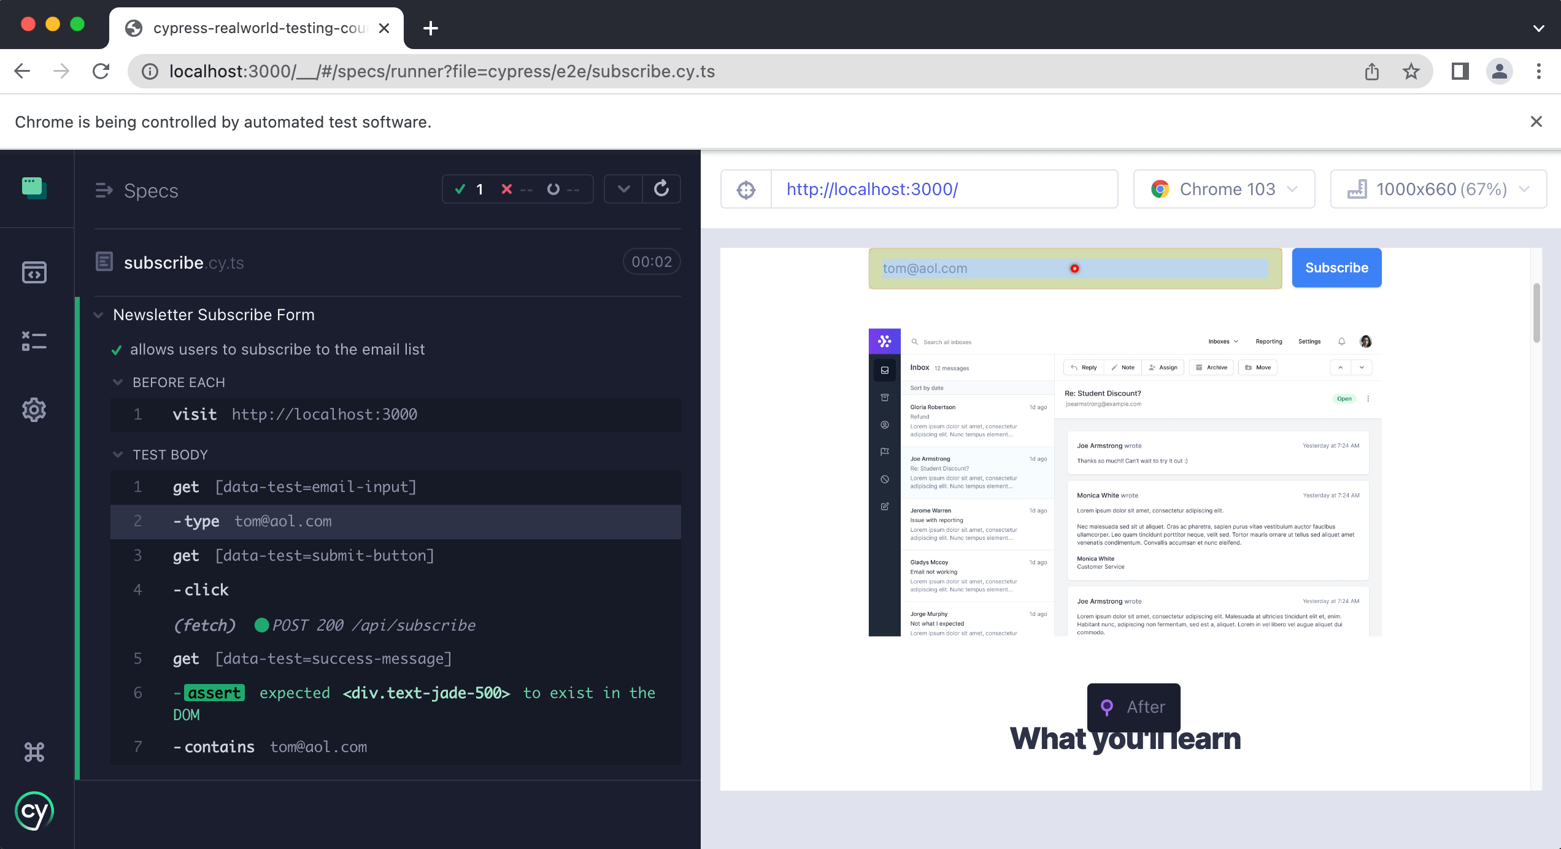Image resolution: width=1561 pixels, height=849 pixels.
Task: Open the Chrome 103 browser dropdown
Action: [x=1224, y=189]
